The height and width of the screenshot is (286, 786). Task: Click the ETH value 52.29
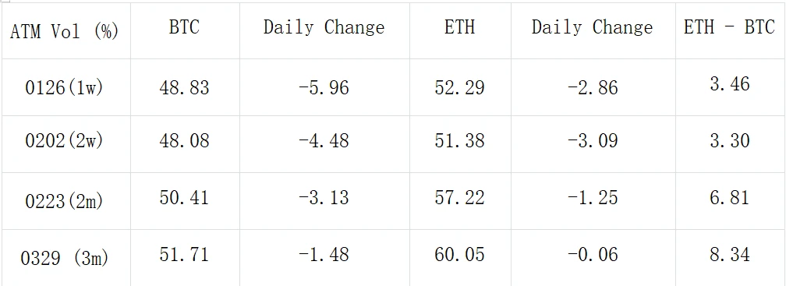click(460, 87)
